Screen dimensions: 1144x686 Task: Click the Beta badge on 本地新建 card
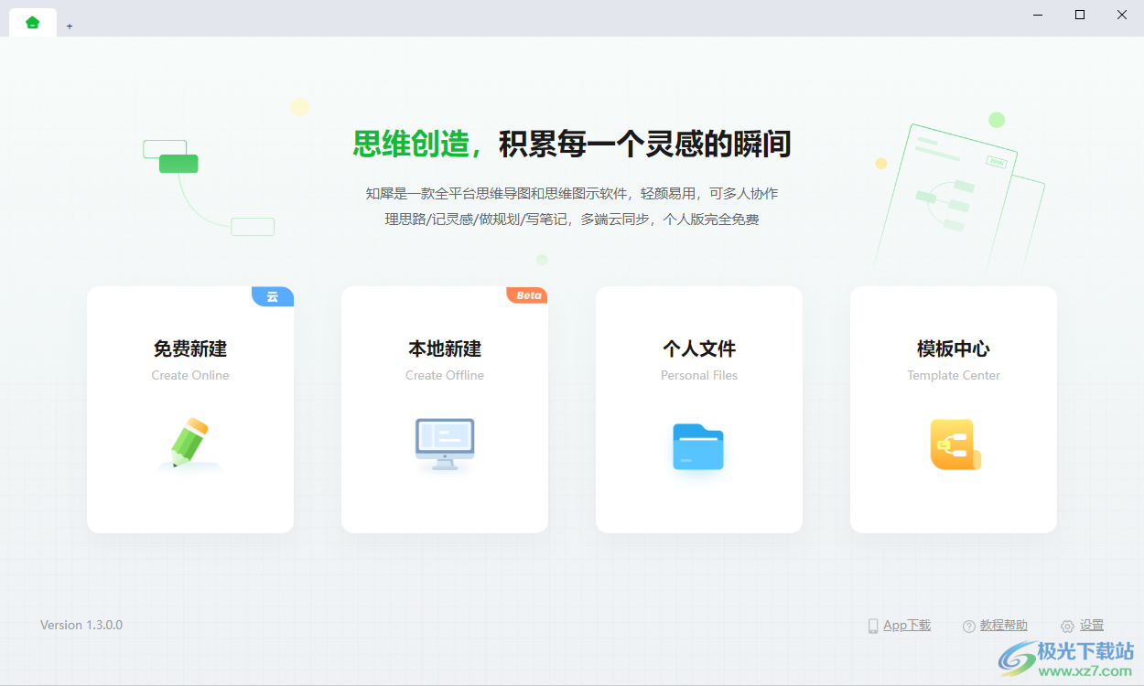527,295
